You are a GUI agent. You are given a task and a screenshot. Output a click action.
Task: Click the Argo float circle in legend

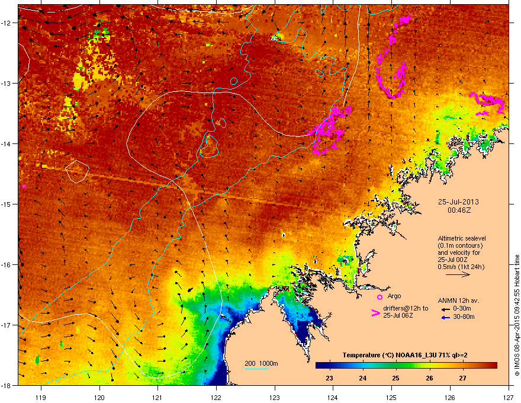click(x=380, y=297)
